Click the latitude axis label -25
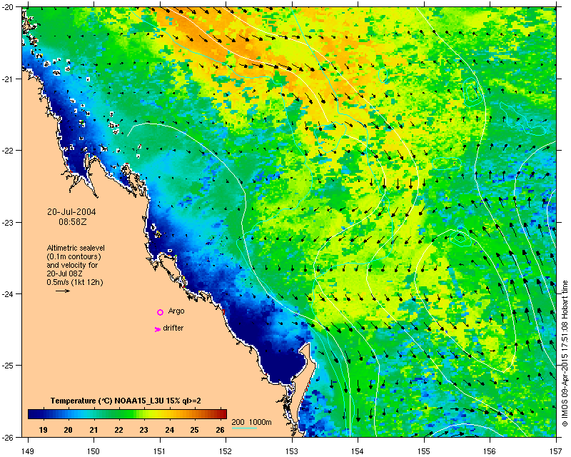This screenshot has width=571, height=457. coord(8,366)
